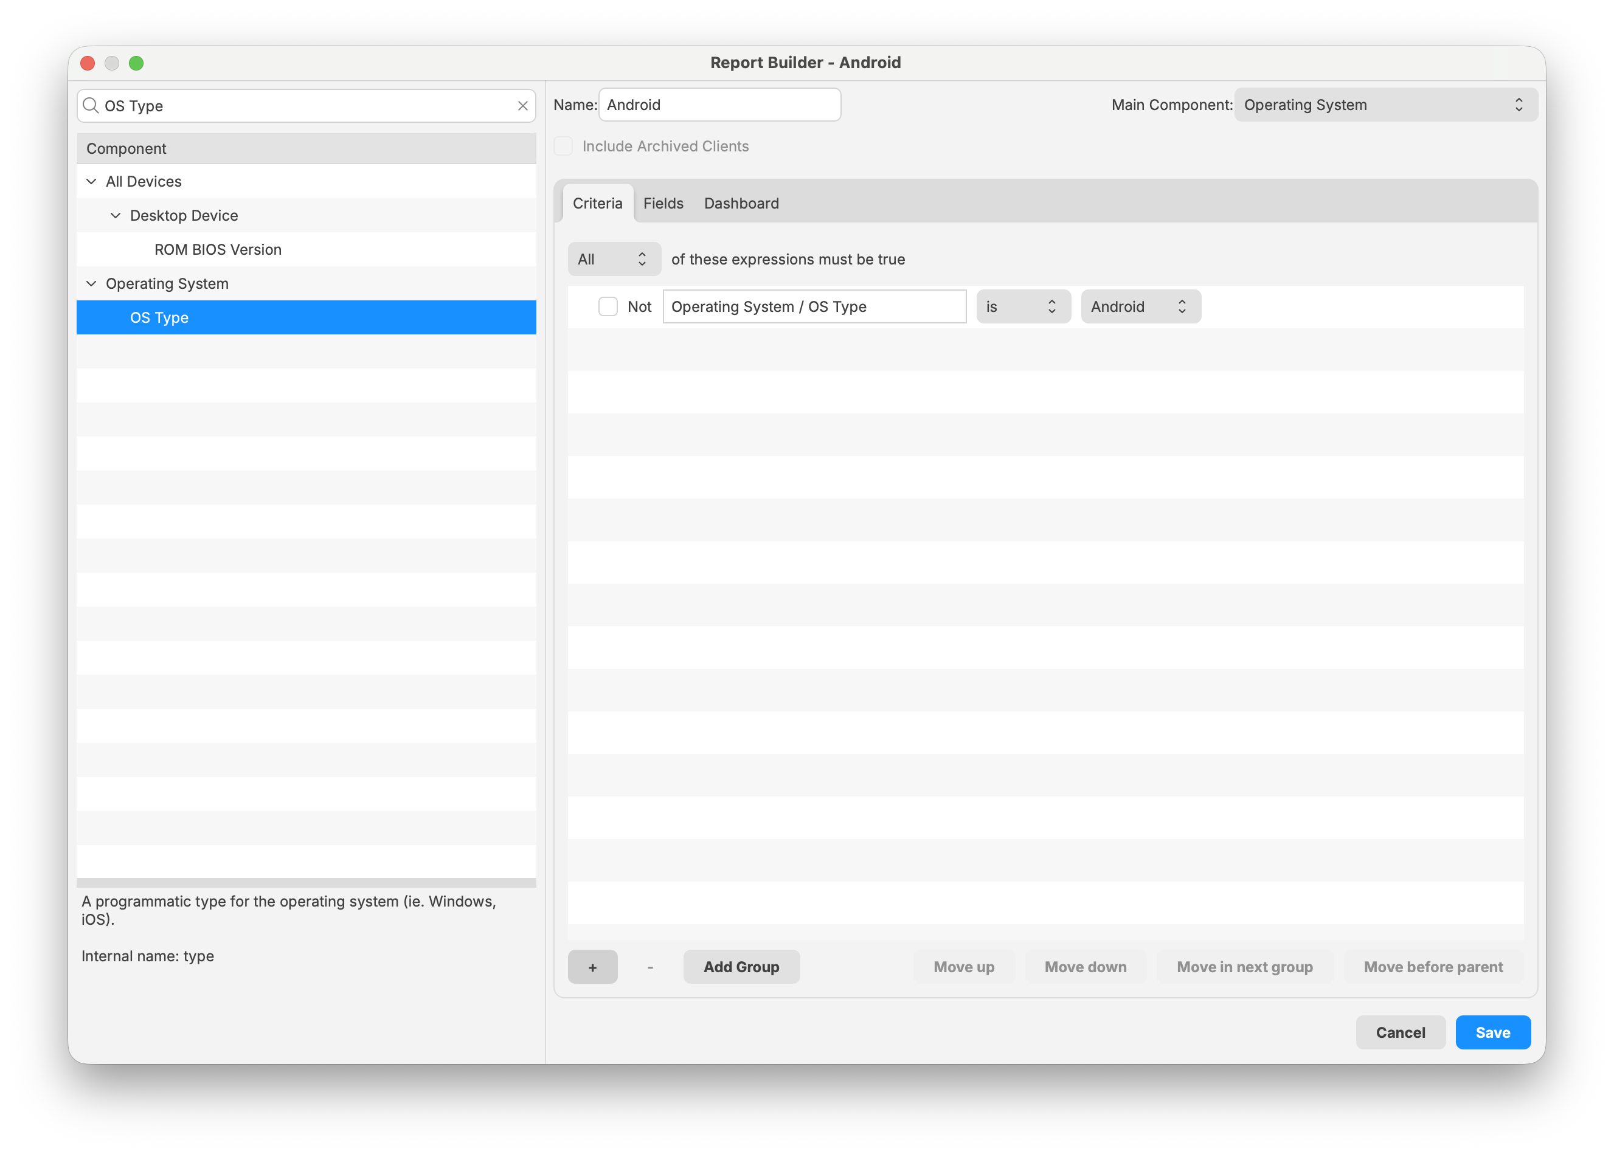Click the Move up button
Viewport: 1614px width, 1154px height.
coord(964,966)
